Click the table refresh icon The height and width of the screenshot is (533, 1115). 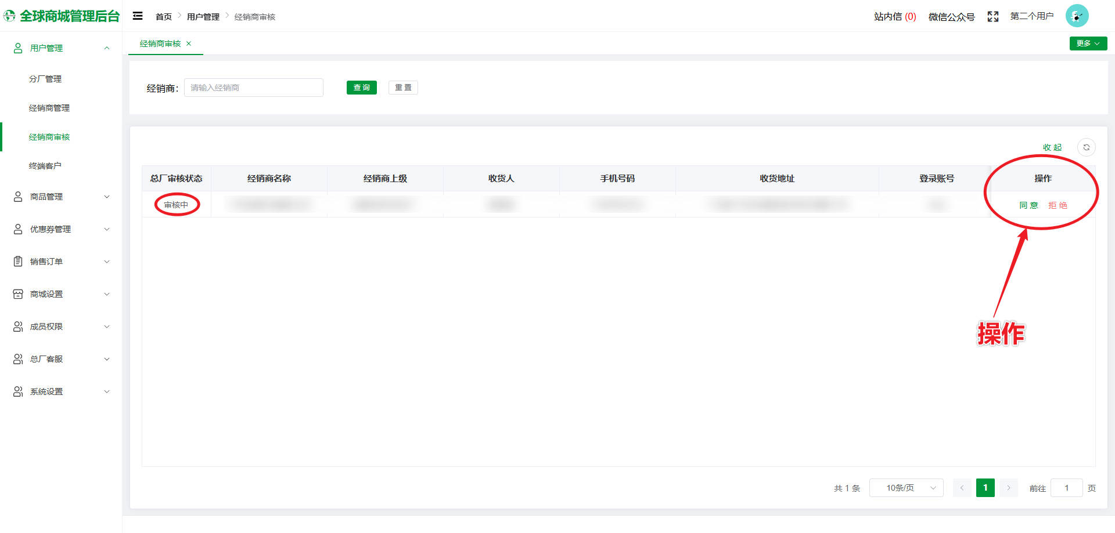1086,147
